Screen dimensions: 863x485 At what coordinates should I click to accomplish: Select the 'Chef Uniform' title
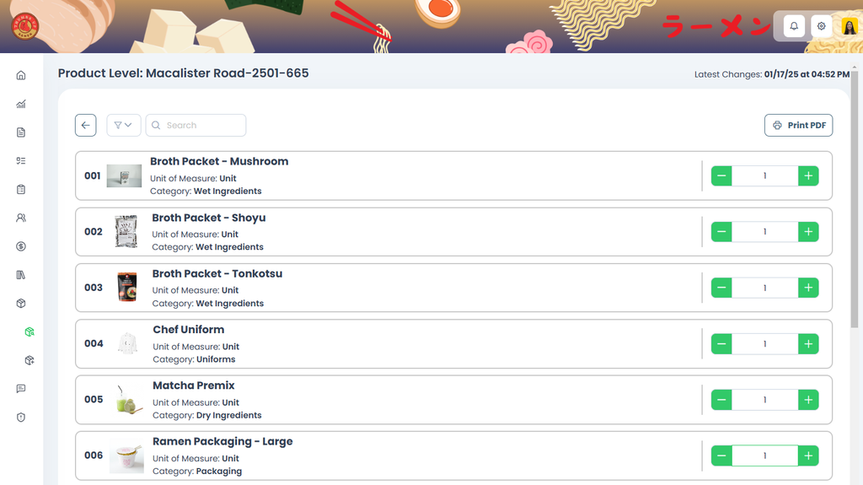click(x=189, y=330)
